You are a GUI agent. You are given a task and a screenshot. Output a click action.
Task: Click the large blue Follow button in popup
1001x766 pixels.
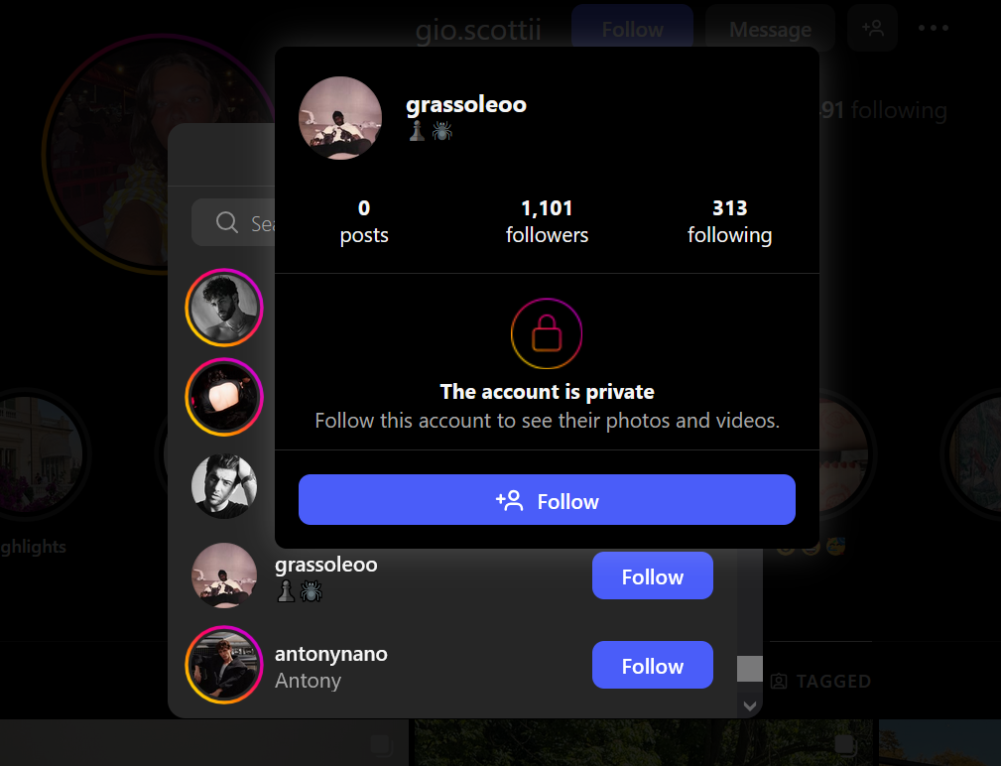547,500
